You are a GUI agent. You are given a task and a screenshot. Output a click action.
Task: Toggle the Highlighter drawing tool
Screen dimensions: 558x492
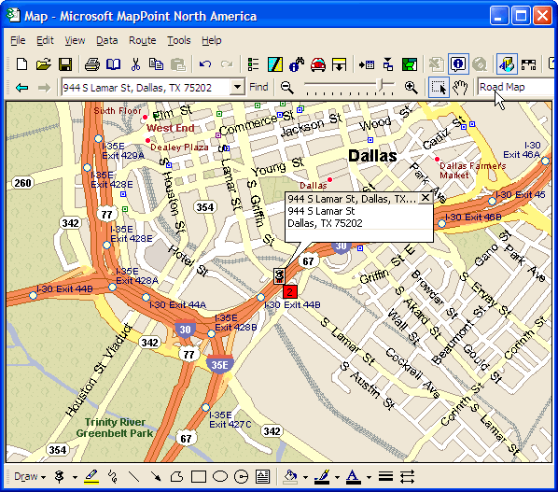[91, 477]
